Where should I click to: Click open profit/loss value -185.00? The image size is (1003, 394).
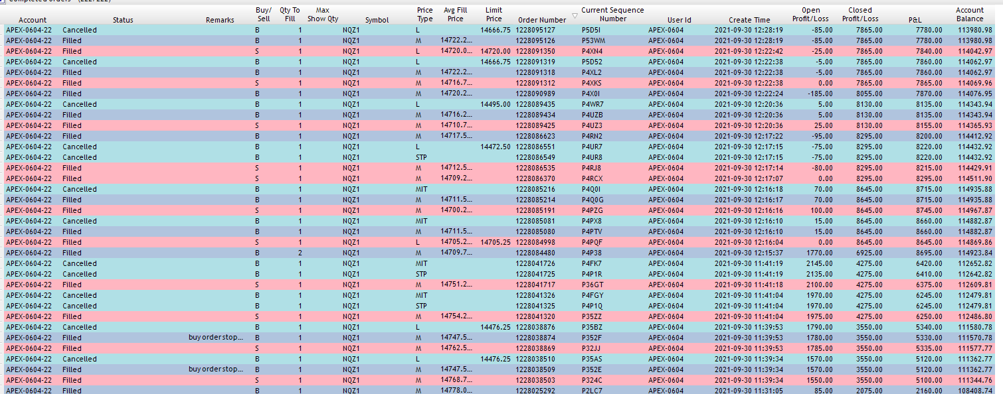pos(822,94)
